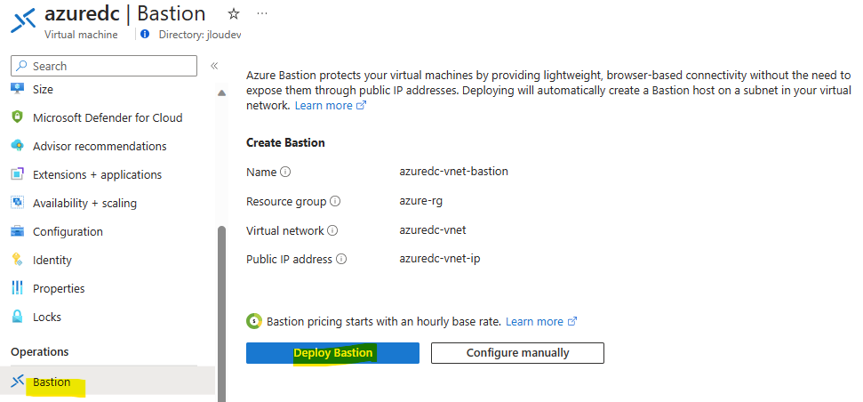Select Properties in the sidebar
This screenshot has width=863, height=402.
(59, 288)
